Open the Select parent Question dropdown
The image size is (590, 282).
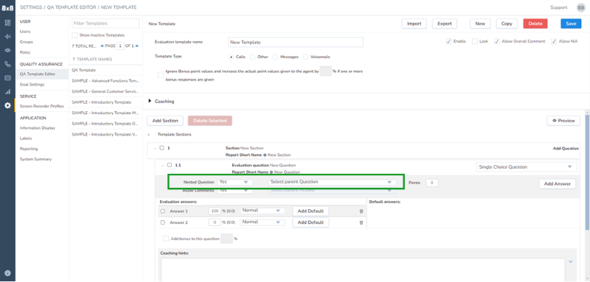332,182
